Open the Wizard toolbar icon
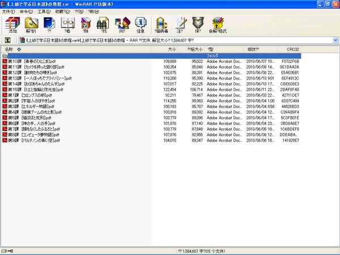340x255 pixels. pos(123,24)
